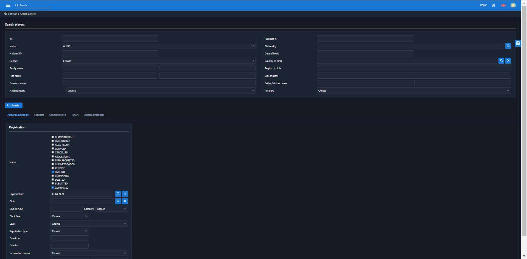Click the blue Search button
The height and width of the screenshot is (259, 527).
coord(14,105)
